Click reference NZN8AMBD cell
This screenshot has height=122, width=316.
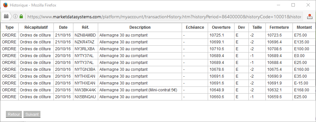(85, 35)
